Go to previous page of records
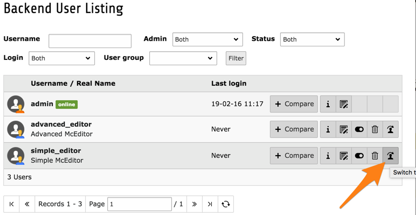 pos(27,204)
